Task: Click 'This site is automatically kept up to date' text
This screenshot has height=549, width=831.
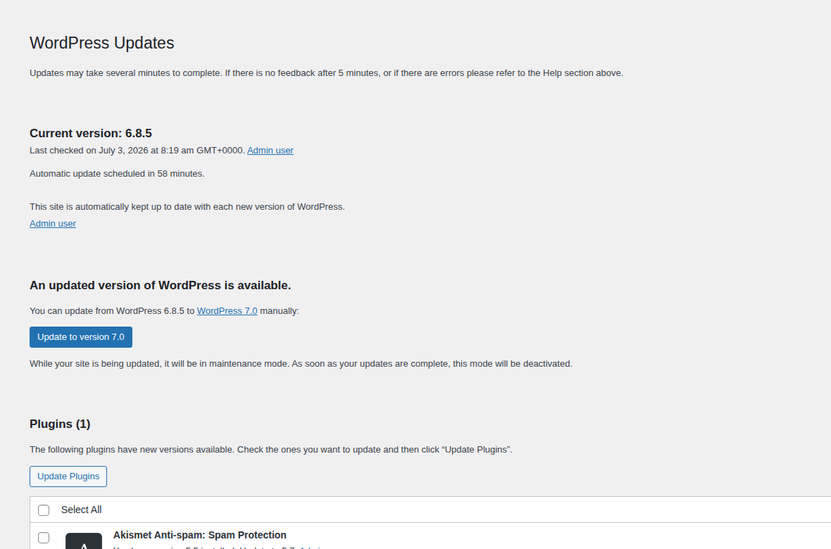Action: 187,207
